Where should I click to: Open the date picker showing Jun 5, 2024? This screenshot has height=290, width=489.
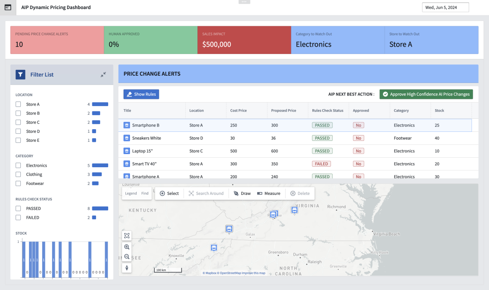click(x=445, y=7)
